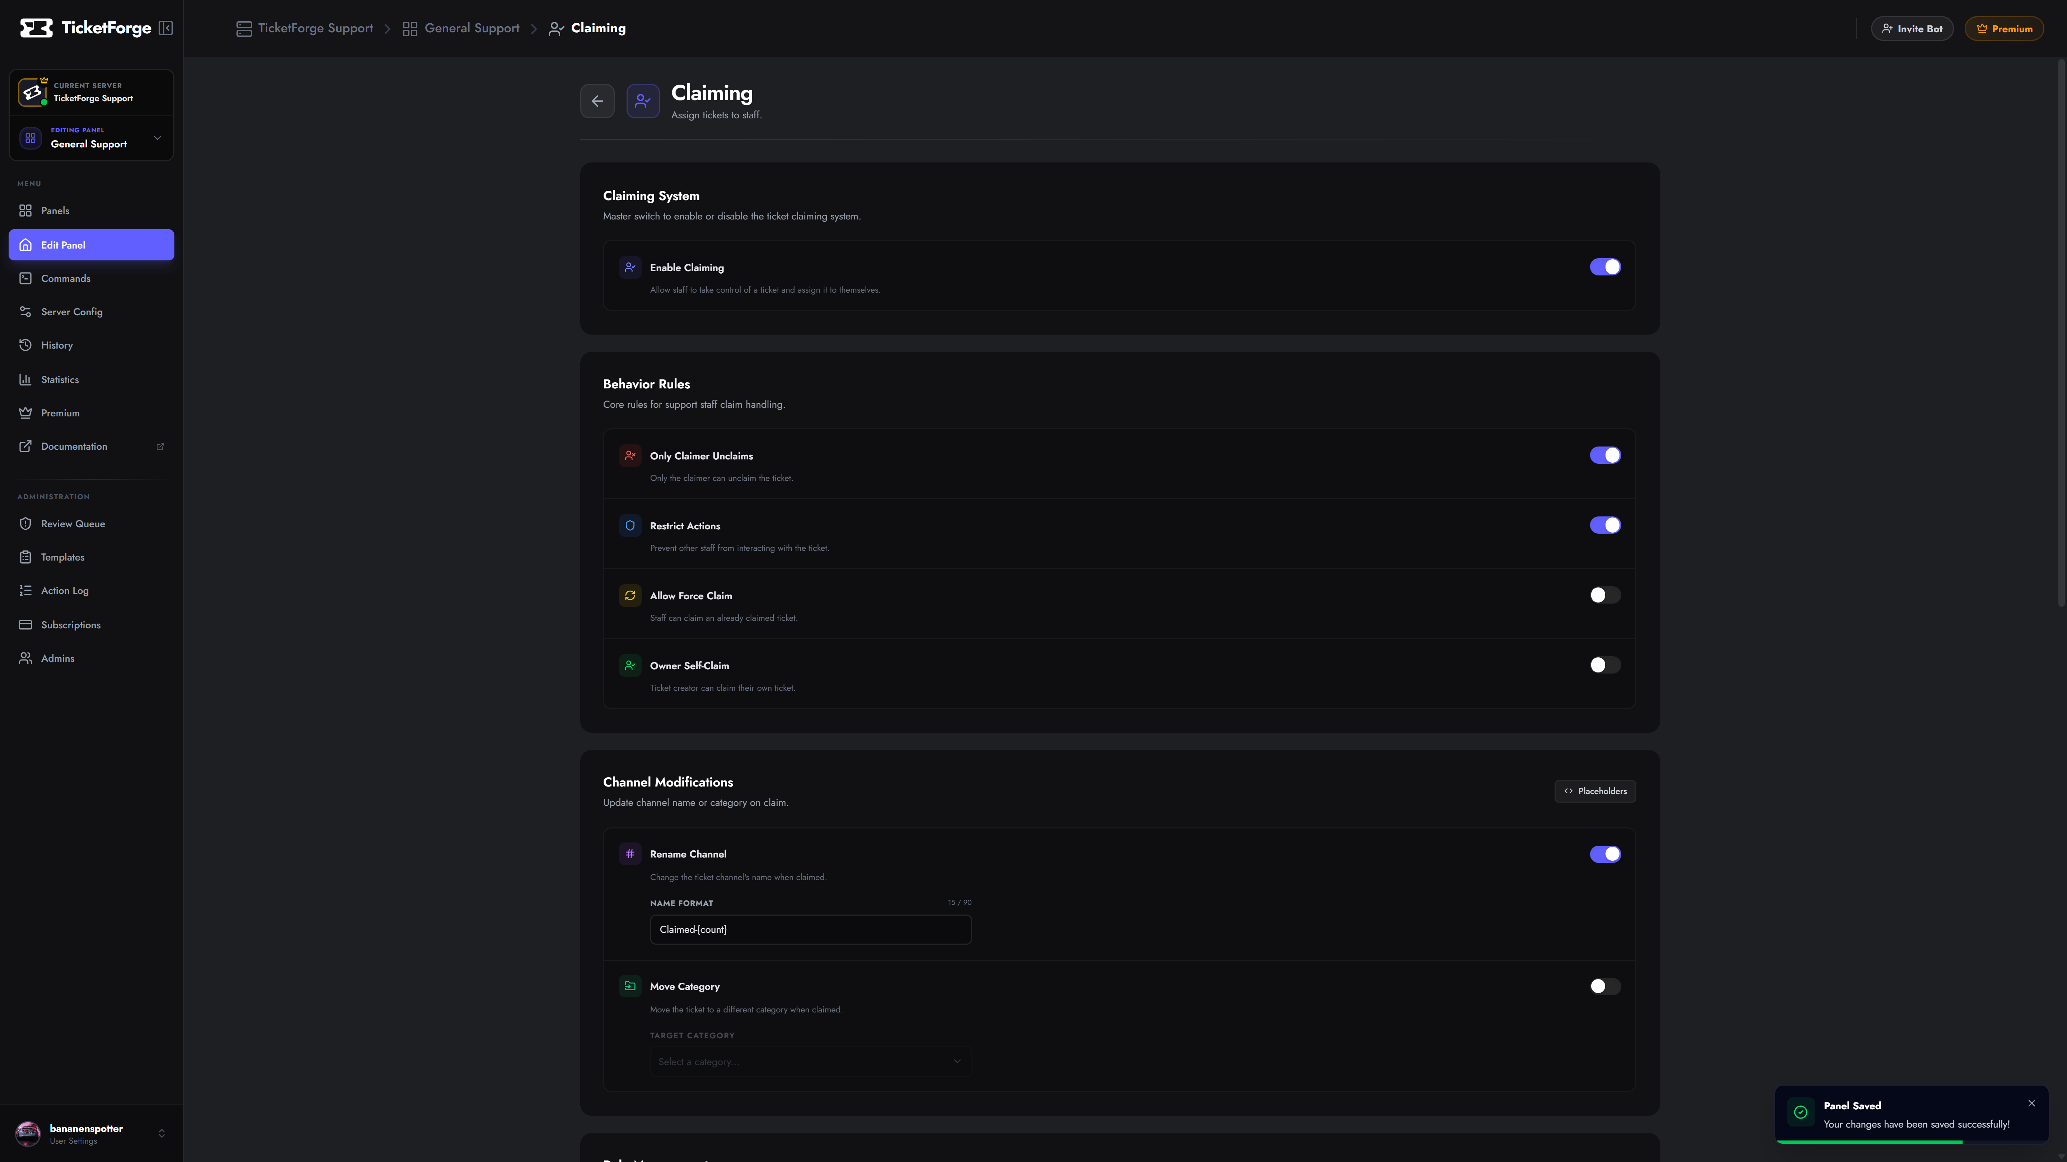Open the Action Log page
Viewport: 2067px width, 1162px height.
(x=92, y=590)
